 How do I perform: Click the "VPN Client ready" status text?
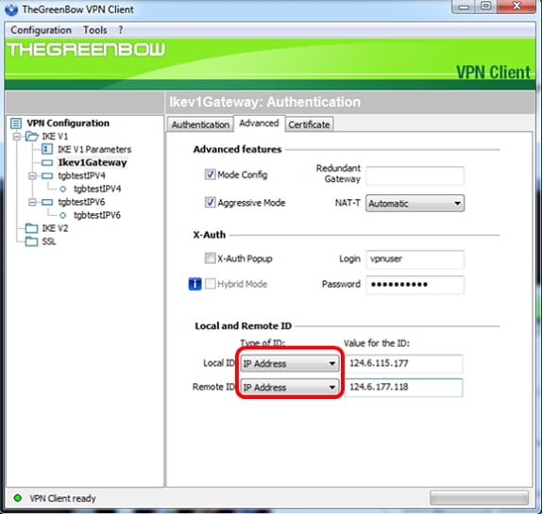pyautogui.click(x=62, y=498)
